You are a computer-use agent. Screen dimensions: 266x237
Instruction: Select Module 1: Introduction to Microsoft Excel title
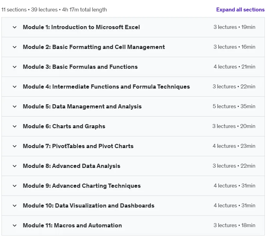tap(81, 27)
